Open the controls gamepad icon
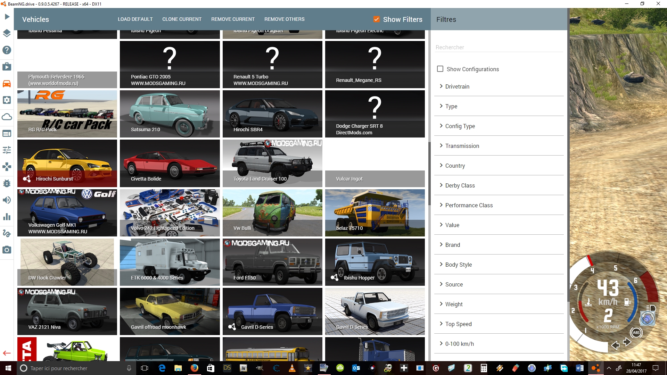Viewport: 667px width, 375px height. (7, 167)
